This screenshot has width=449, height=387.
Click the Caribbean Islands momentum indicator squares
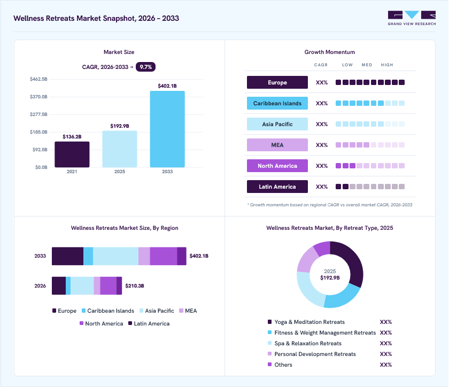tap(370, 103)
